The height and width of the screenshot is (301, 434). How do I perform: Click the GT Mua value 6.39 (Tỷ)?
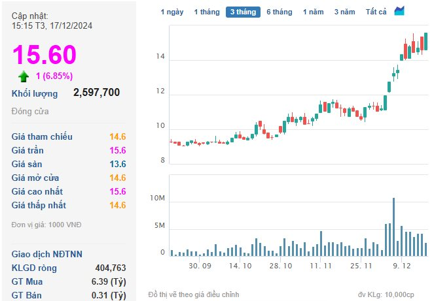(109, 281)
